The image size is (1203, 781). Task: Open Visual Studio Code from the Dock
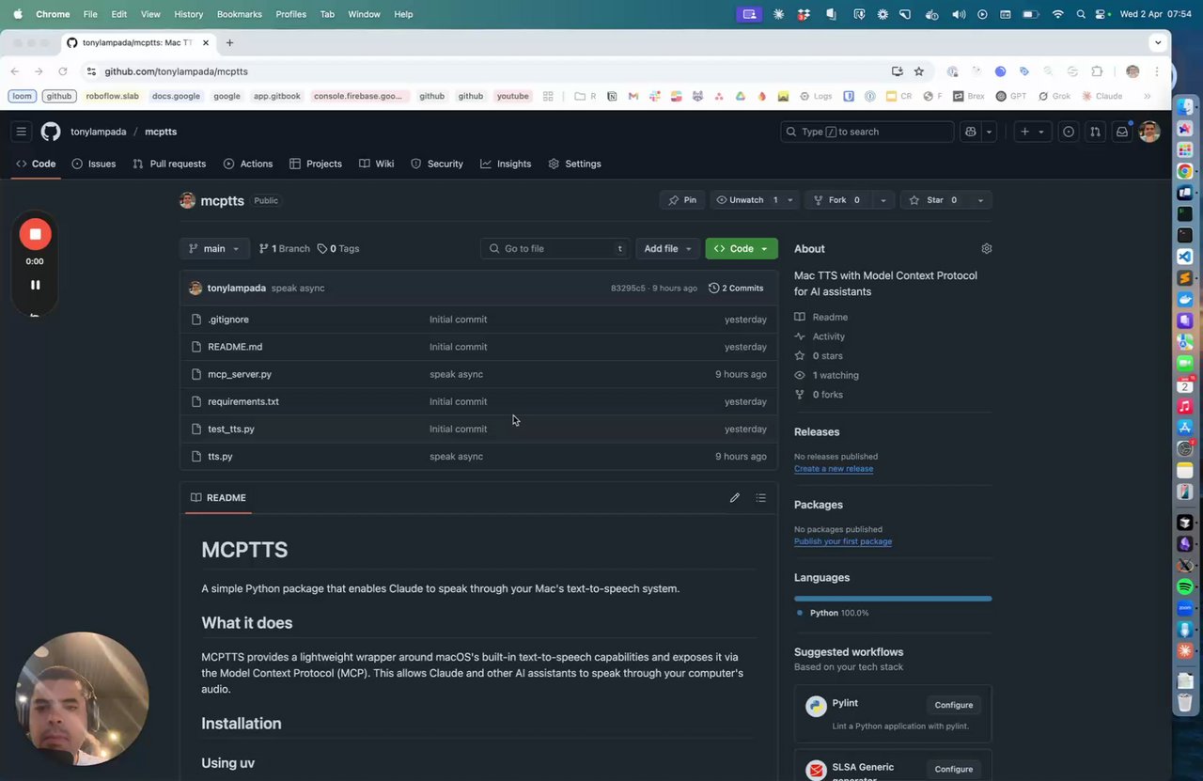pos(1185,257)
